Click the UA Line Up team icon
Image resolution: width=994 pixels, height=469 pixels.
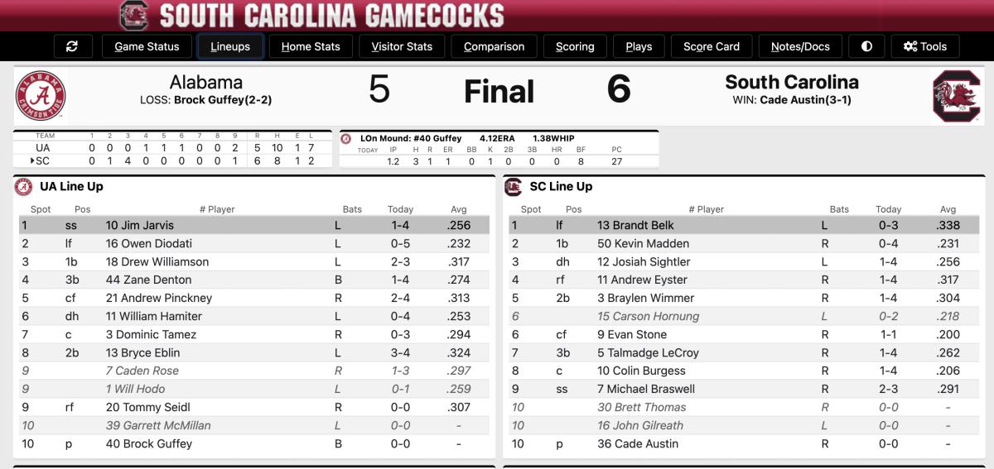pos(24,187)
